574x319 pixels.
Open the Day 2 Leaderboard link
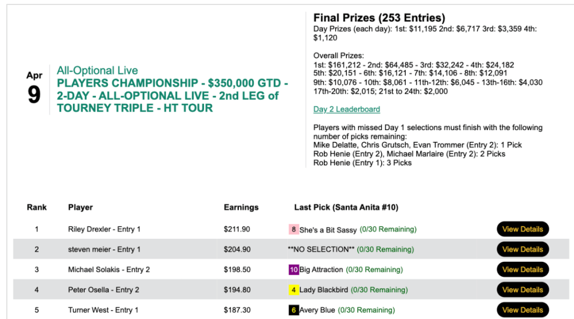pos(346,109)
